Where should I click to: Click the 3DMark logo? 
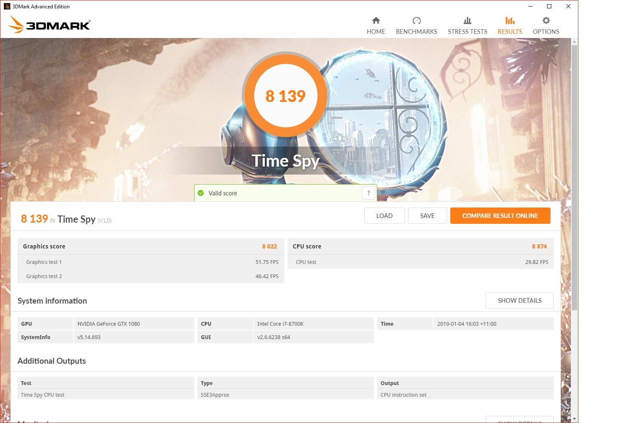(49, 24)
